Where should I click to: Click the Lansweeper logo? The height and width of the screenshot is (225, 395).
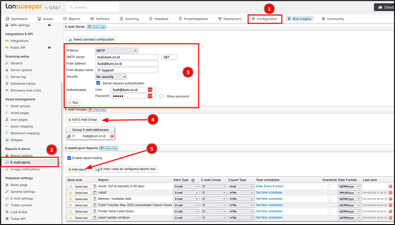coord(24,7)
